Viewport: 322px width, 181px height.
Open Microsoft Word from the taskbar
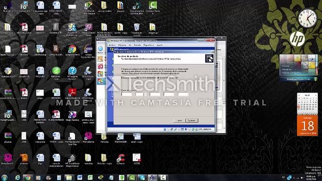point(79,177)
